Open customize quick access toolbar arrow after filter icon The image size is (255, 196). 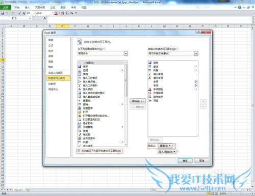click(x=76, y=13)
